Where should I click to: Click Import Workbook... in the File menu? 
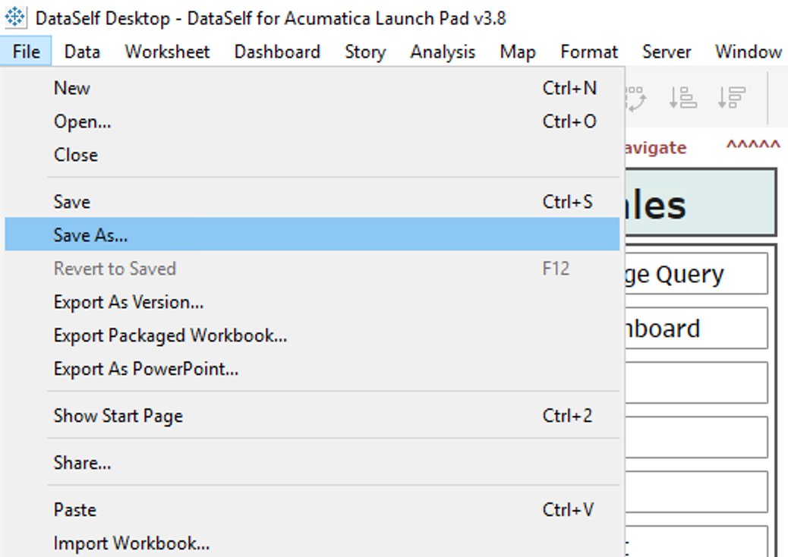(131, 543)
